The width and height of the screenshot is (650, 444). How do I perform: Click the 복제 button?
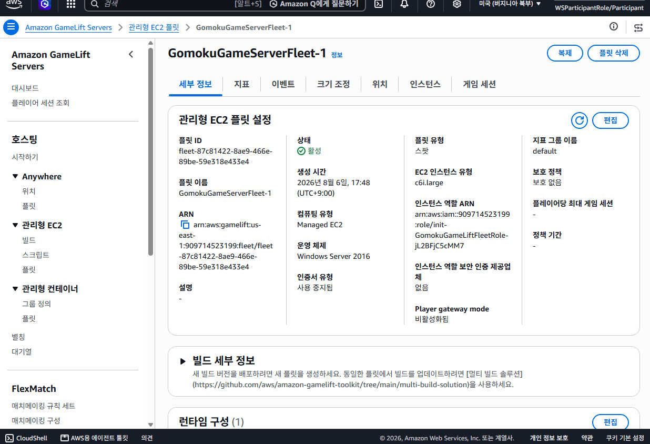click(565, 53)
